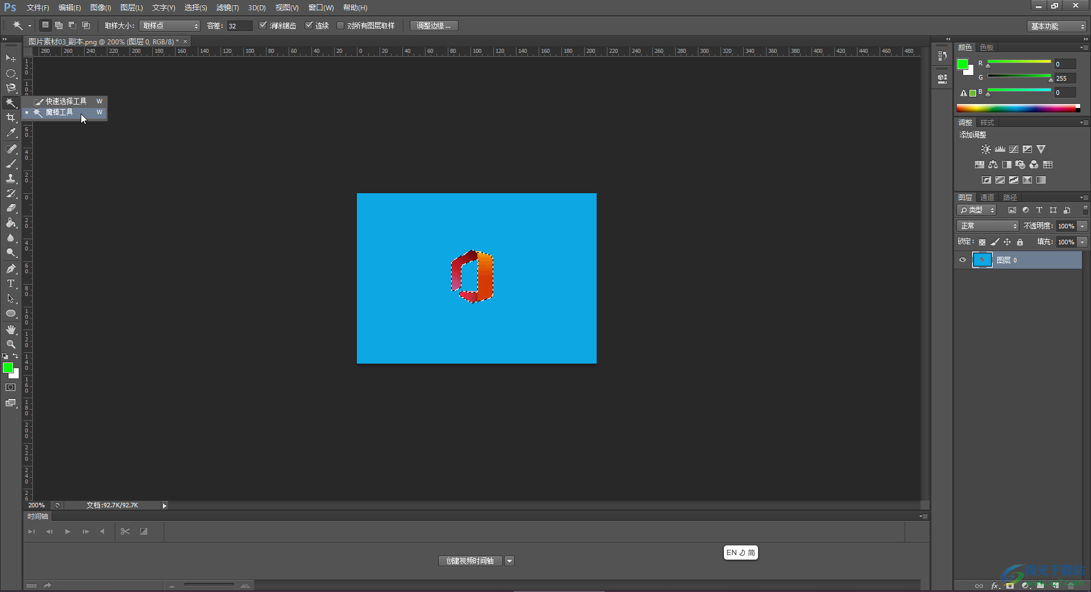Toggle lock position for layer

point(1007,242)
